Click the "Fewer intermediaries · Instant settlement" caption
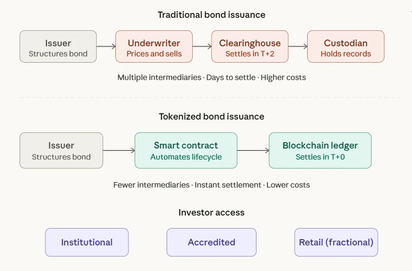412x271 pixels. click(212, 185)
